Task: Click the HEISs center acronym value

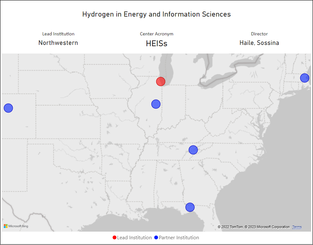Action: click(156, 43)
